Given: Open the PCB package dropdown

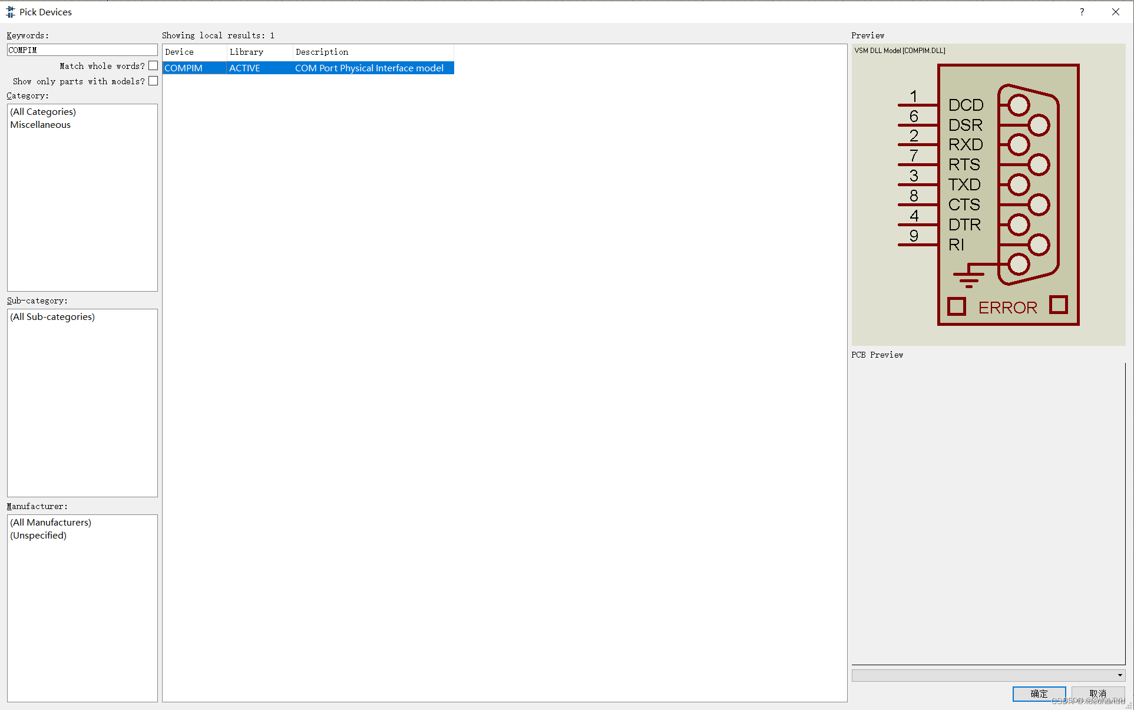Looking at the screenshot, I should point(988,675).
